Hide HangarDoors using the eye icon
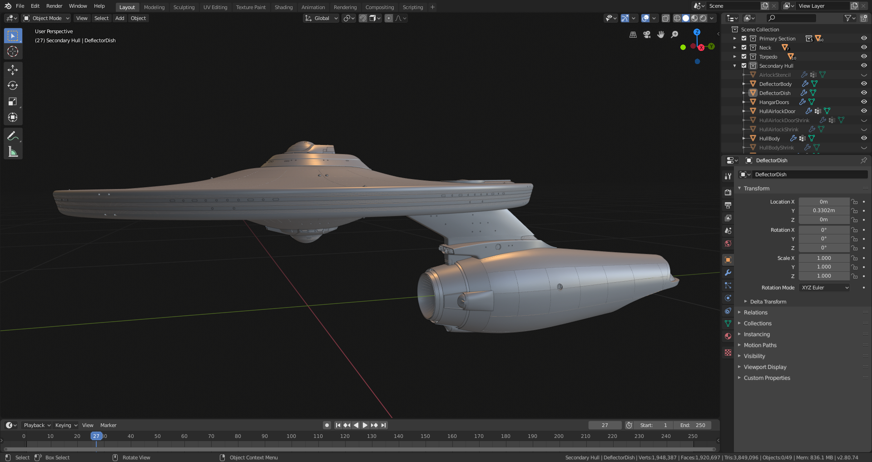 (x=864, y=102)
